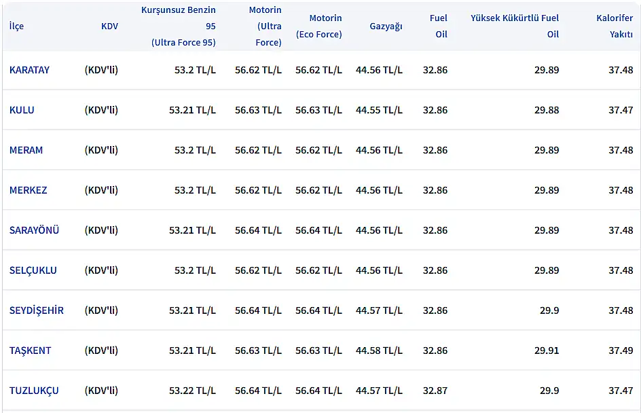Select Taşkent's 44.58 TL/L Gazyağı price
The width and height of the screenshot is (641, 413).
coord(379,351)
